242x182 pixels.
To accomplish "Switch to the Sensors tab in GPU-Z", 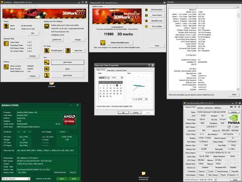I will tap(200, 108).
